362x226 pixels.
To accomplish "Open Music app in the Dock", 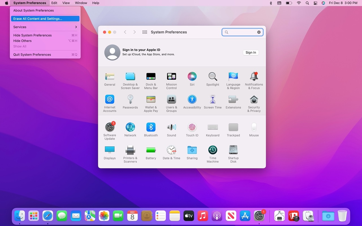I will pyautogui.click(x=203, y=216).
